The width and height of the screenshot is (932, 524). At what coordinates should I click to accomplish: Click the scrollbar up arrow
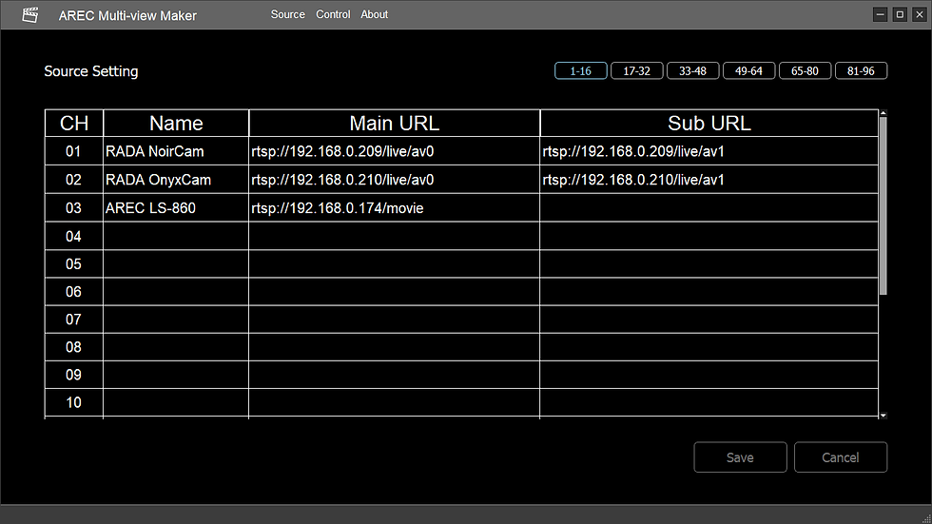point(883,112)
